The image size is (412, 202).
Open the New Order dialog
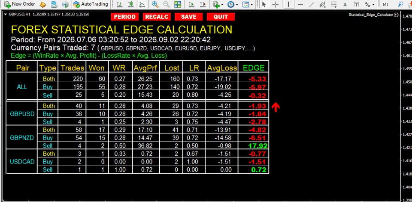point(20,4)
